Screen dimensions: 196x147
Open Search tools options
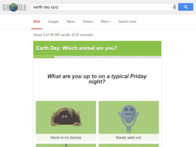(x=127, y=22)
